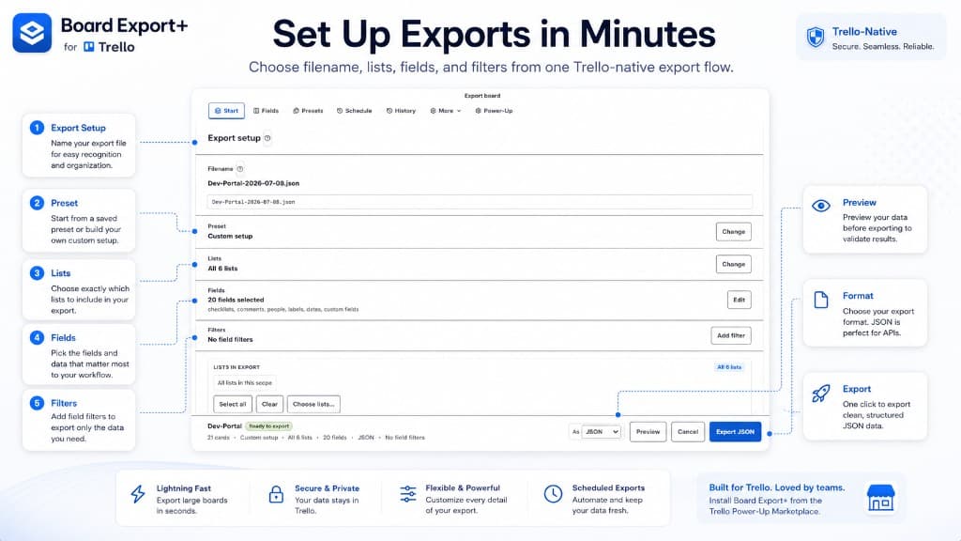This screenshot has width=961, height=541.
Task: Click "Built for Trello. Loved by teams." text
Action: click(777, 487)
